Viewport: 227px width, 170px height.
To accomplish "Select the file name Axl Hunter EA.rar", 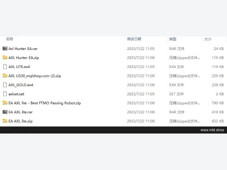I will coord(23,49).
